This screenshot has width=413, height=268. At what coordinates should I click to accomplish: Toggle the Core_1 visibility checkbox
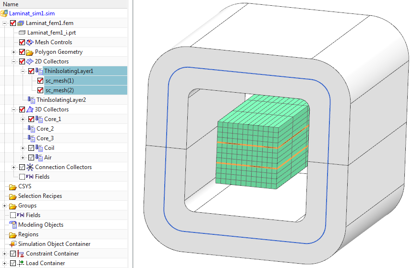pos(31,119)
